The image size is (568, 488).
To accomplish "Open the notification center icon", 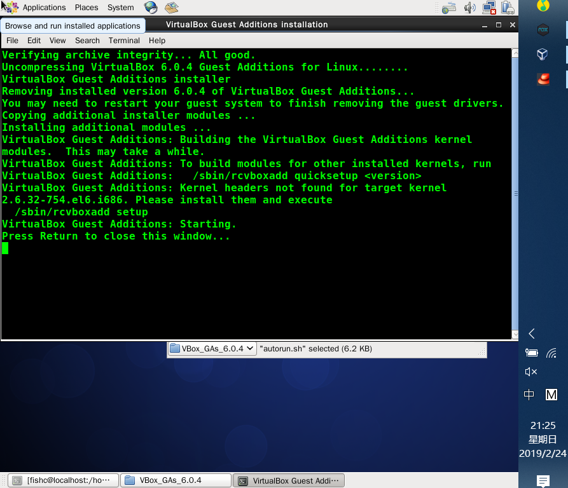I will pos(543,481).
